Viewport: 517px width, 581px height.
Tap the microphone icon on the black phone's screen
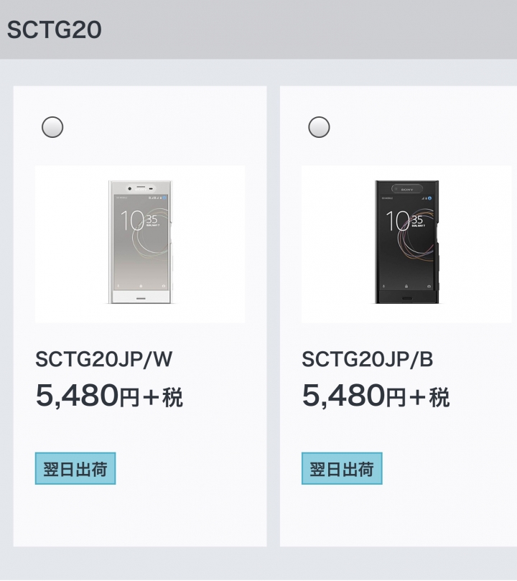click(383, 287)
